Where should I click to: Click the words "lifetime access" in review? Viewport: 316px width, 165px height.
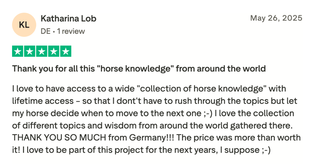(43, 101)
